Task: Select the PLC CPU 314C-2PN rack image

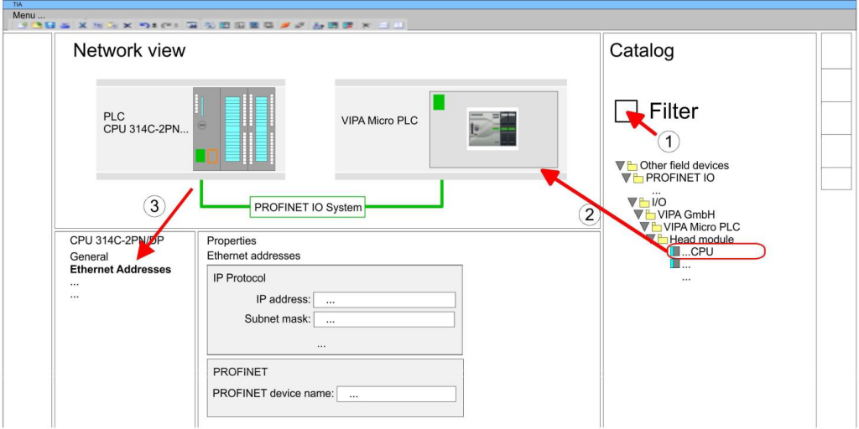Action: pyautogui.click(x=234, y=128)
